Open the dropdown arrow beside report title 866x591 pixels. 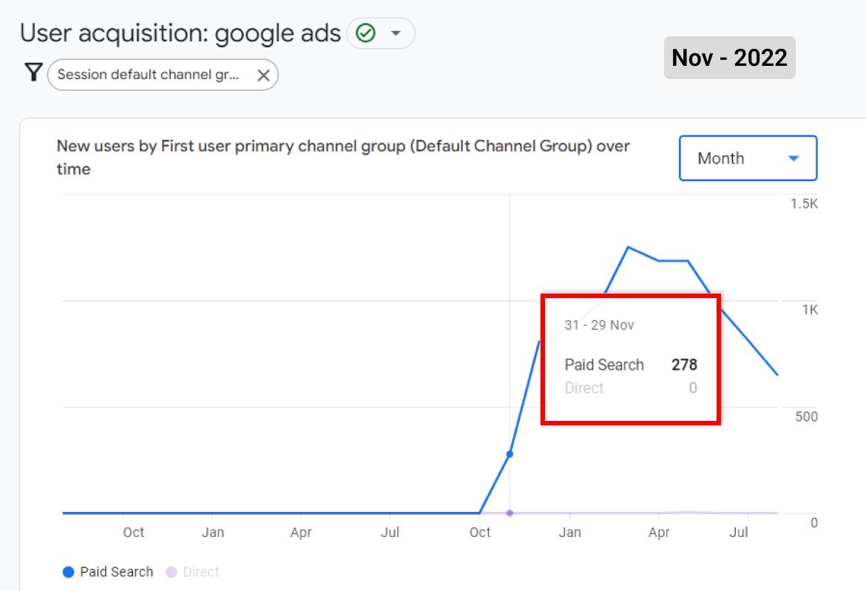[396, 33]
